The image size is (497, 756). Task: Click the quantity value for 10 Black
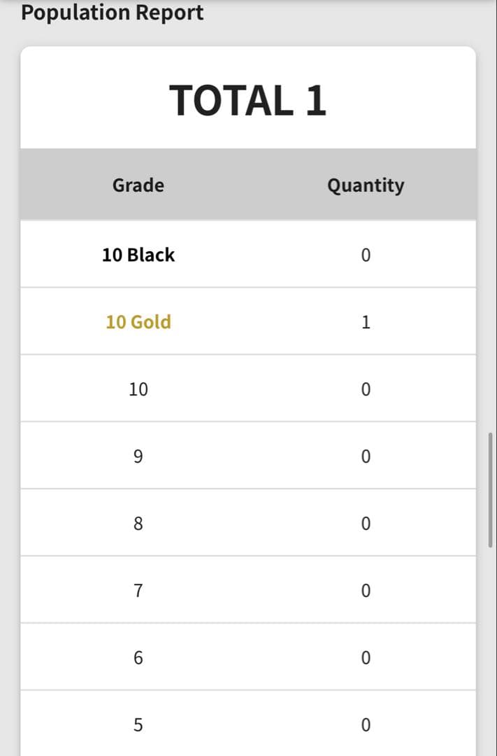click(x=366, y=255)
